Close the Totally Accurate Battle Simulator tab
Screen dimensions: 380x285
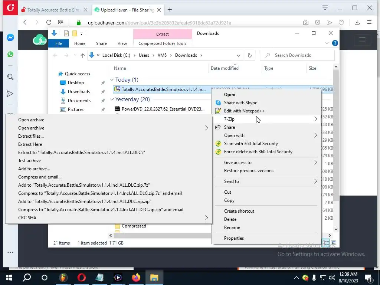coord(86,10)
